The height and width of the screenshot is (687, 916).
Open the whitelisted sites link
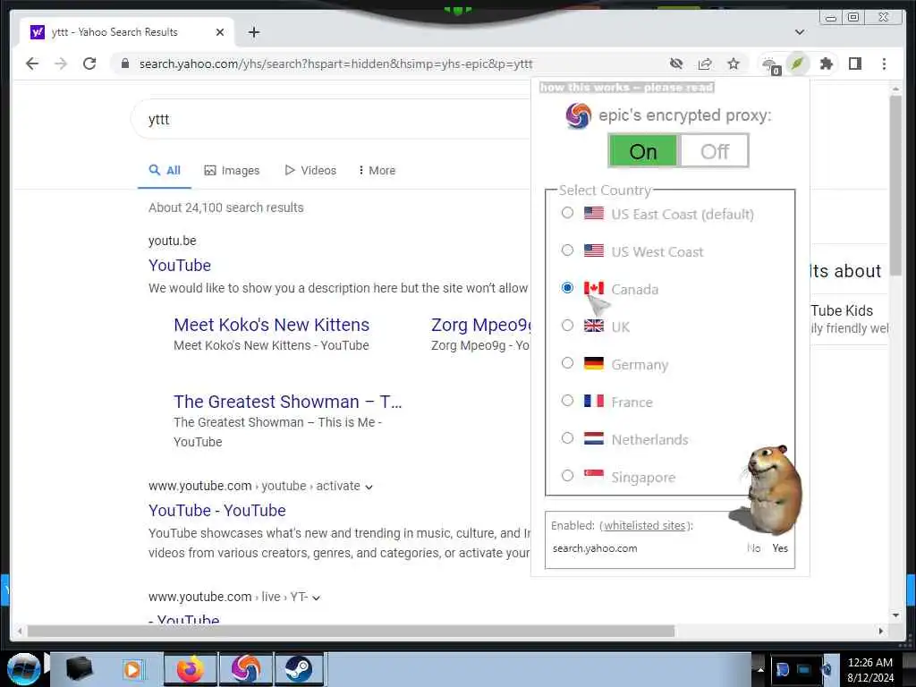point(645,525)
